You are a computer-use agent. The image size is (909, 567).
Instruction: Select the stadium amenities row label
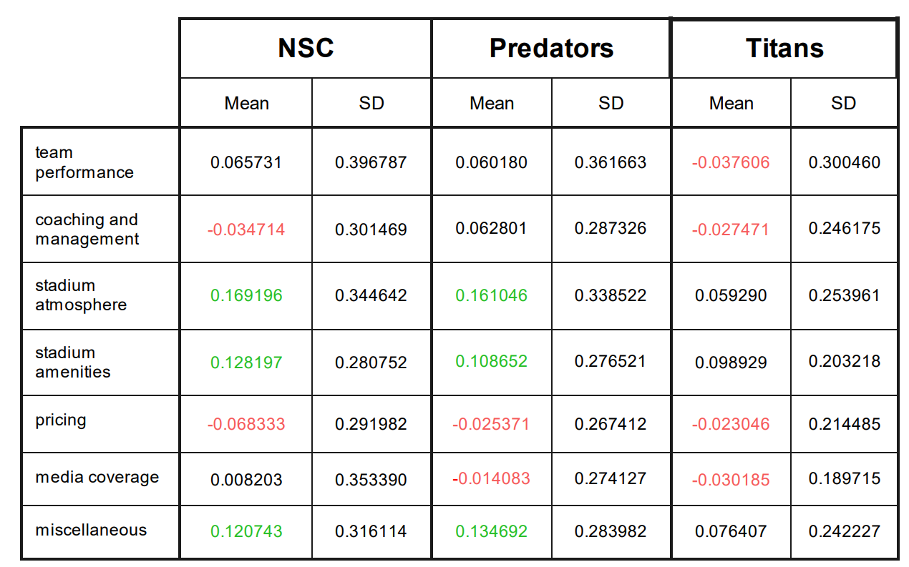(x=73, y=363)
